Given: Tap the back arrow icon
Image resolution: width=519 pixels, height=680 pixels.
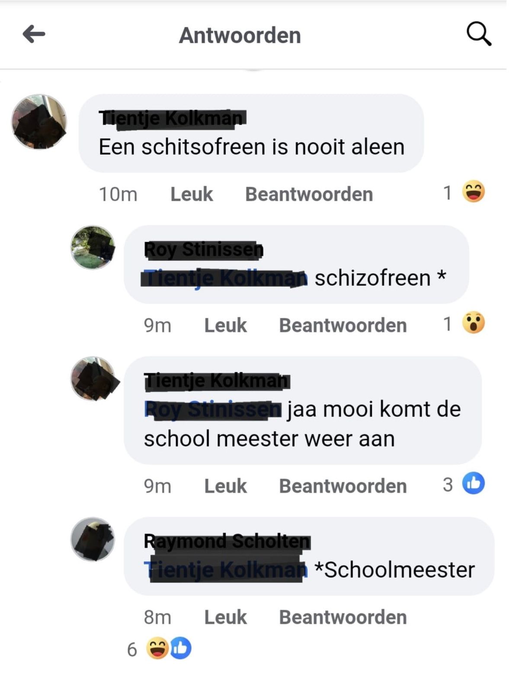Looking at the screenshot, I should (x=34, y=34).
